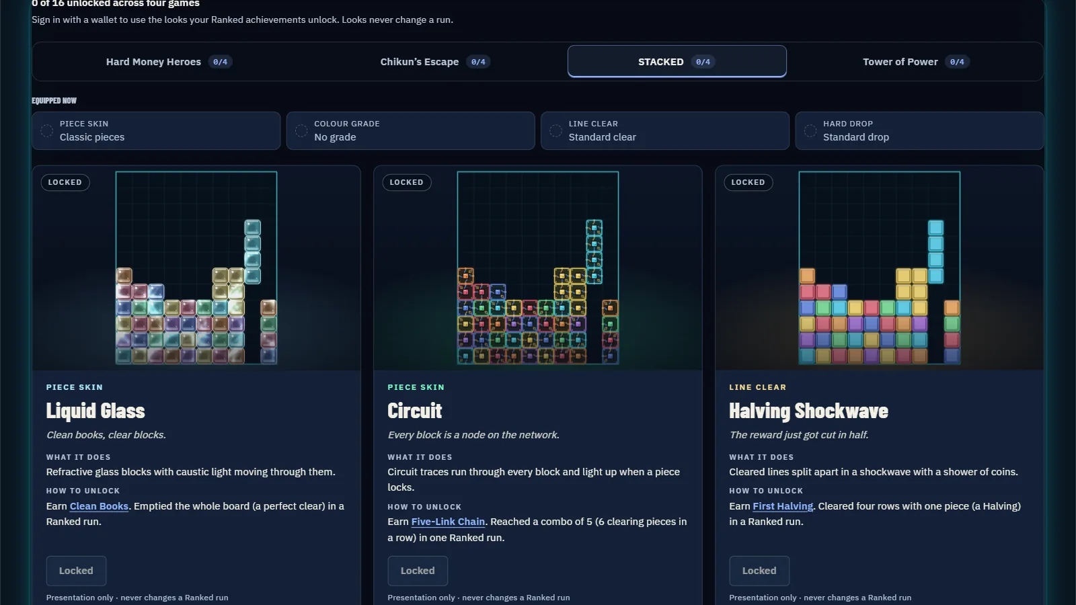Click the Locked button under Liquid Glass
Image resolution: width=1076 pixels, height=605 pixels.
coord(76,571)
